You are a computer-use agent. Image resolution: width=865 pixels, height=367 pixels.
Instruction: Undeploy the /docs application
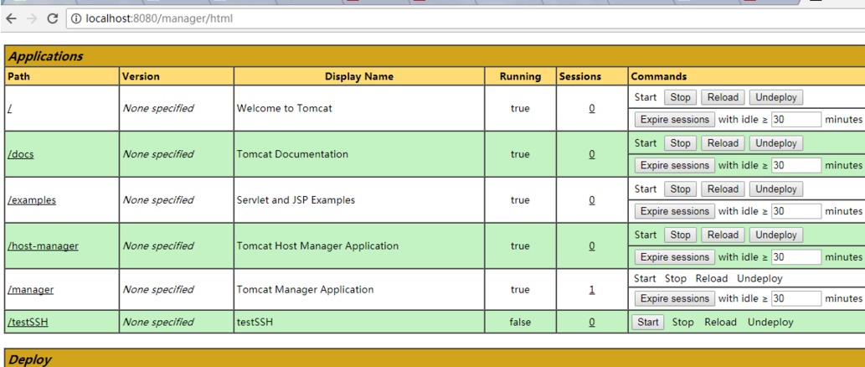coord(776,143)
